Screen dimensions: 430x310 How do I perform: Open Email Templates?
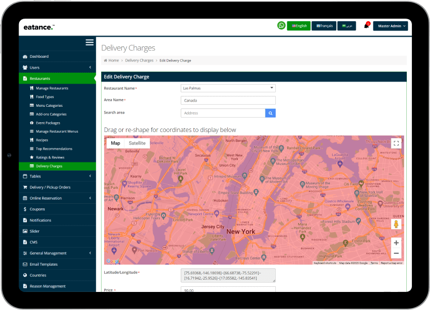click(57, 264)
